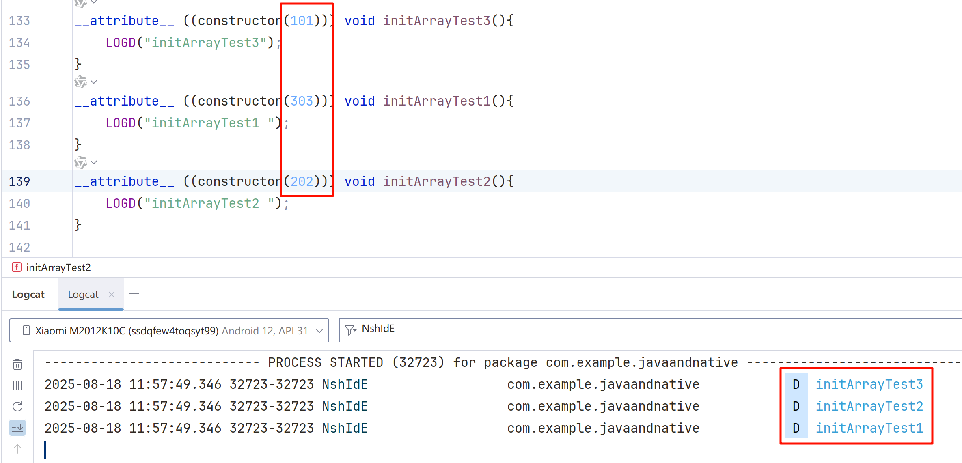Add a new Logcat tab
Image resolution: width=962 pixels, height=463 pixels.
point(134,294)
